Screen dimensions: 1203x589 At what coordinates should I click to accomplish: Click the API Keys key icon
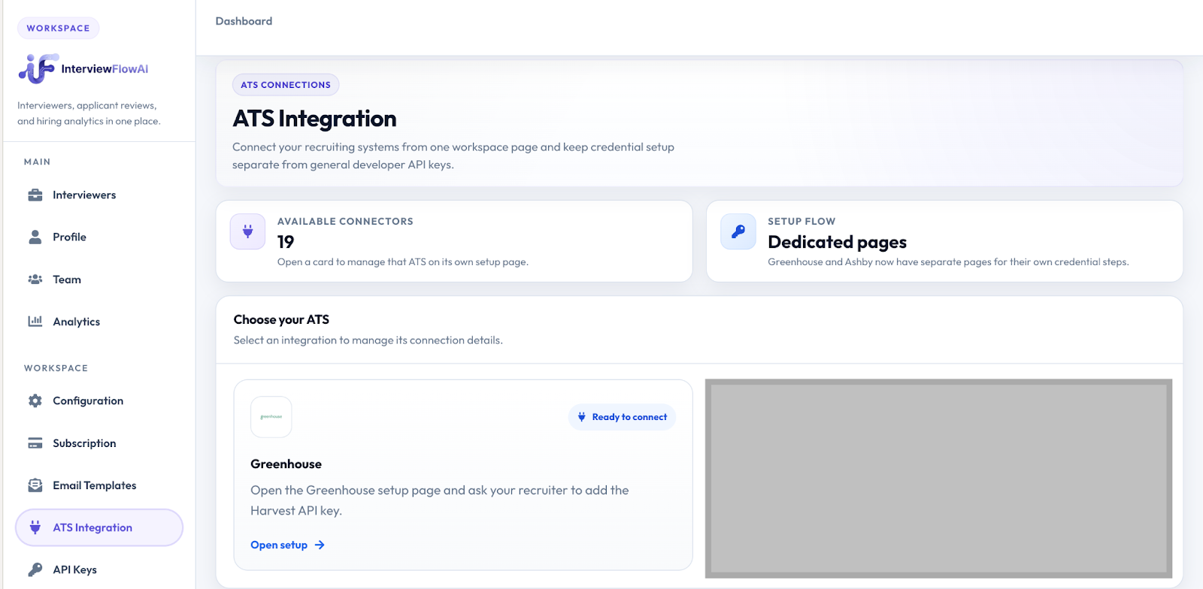[x=35, y=569]
